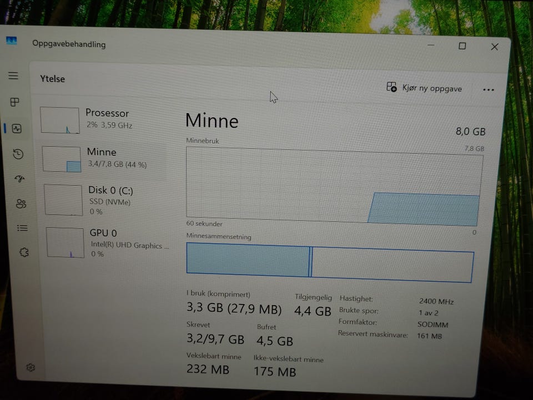Click the Minnebruk usage graph
The height and width of the screenshot is (400, 533).
pos(334,187)
